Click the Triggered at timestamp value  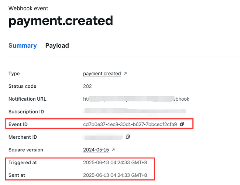click(115, 162)
